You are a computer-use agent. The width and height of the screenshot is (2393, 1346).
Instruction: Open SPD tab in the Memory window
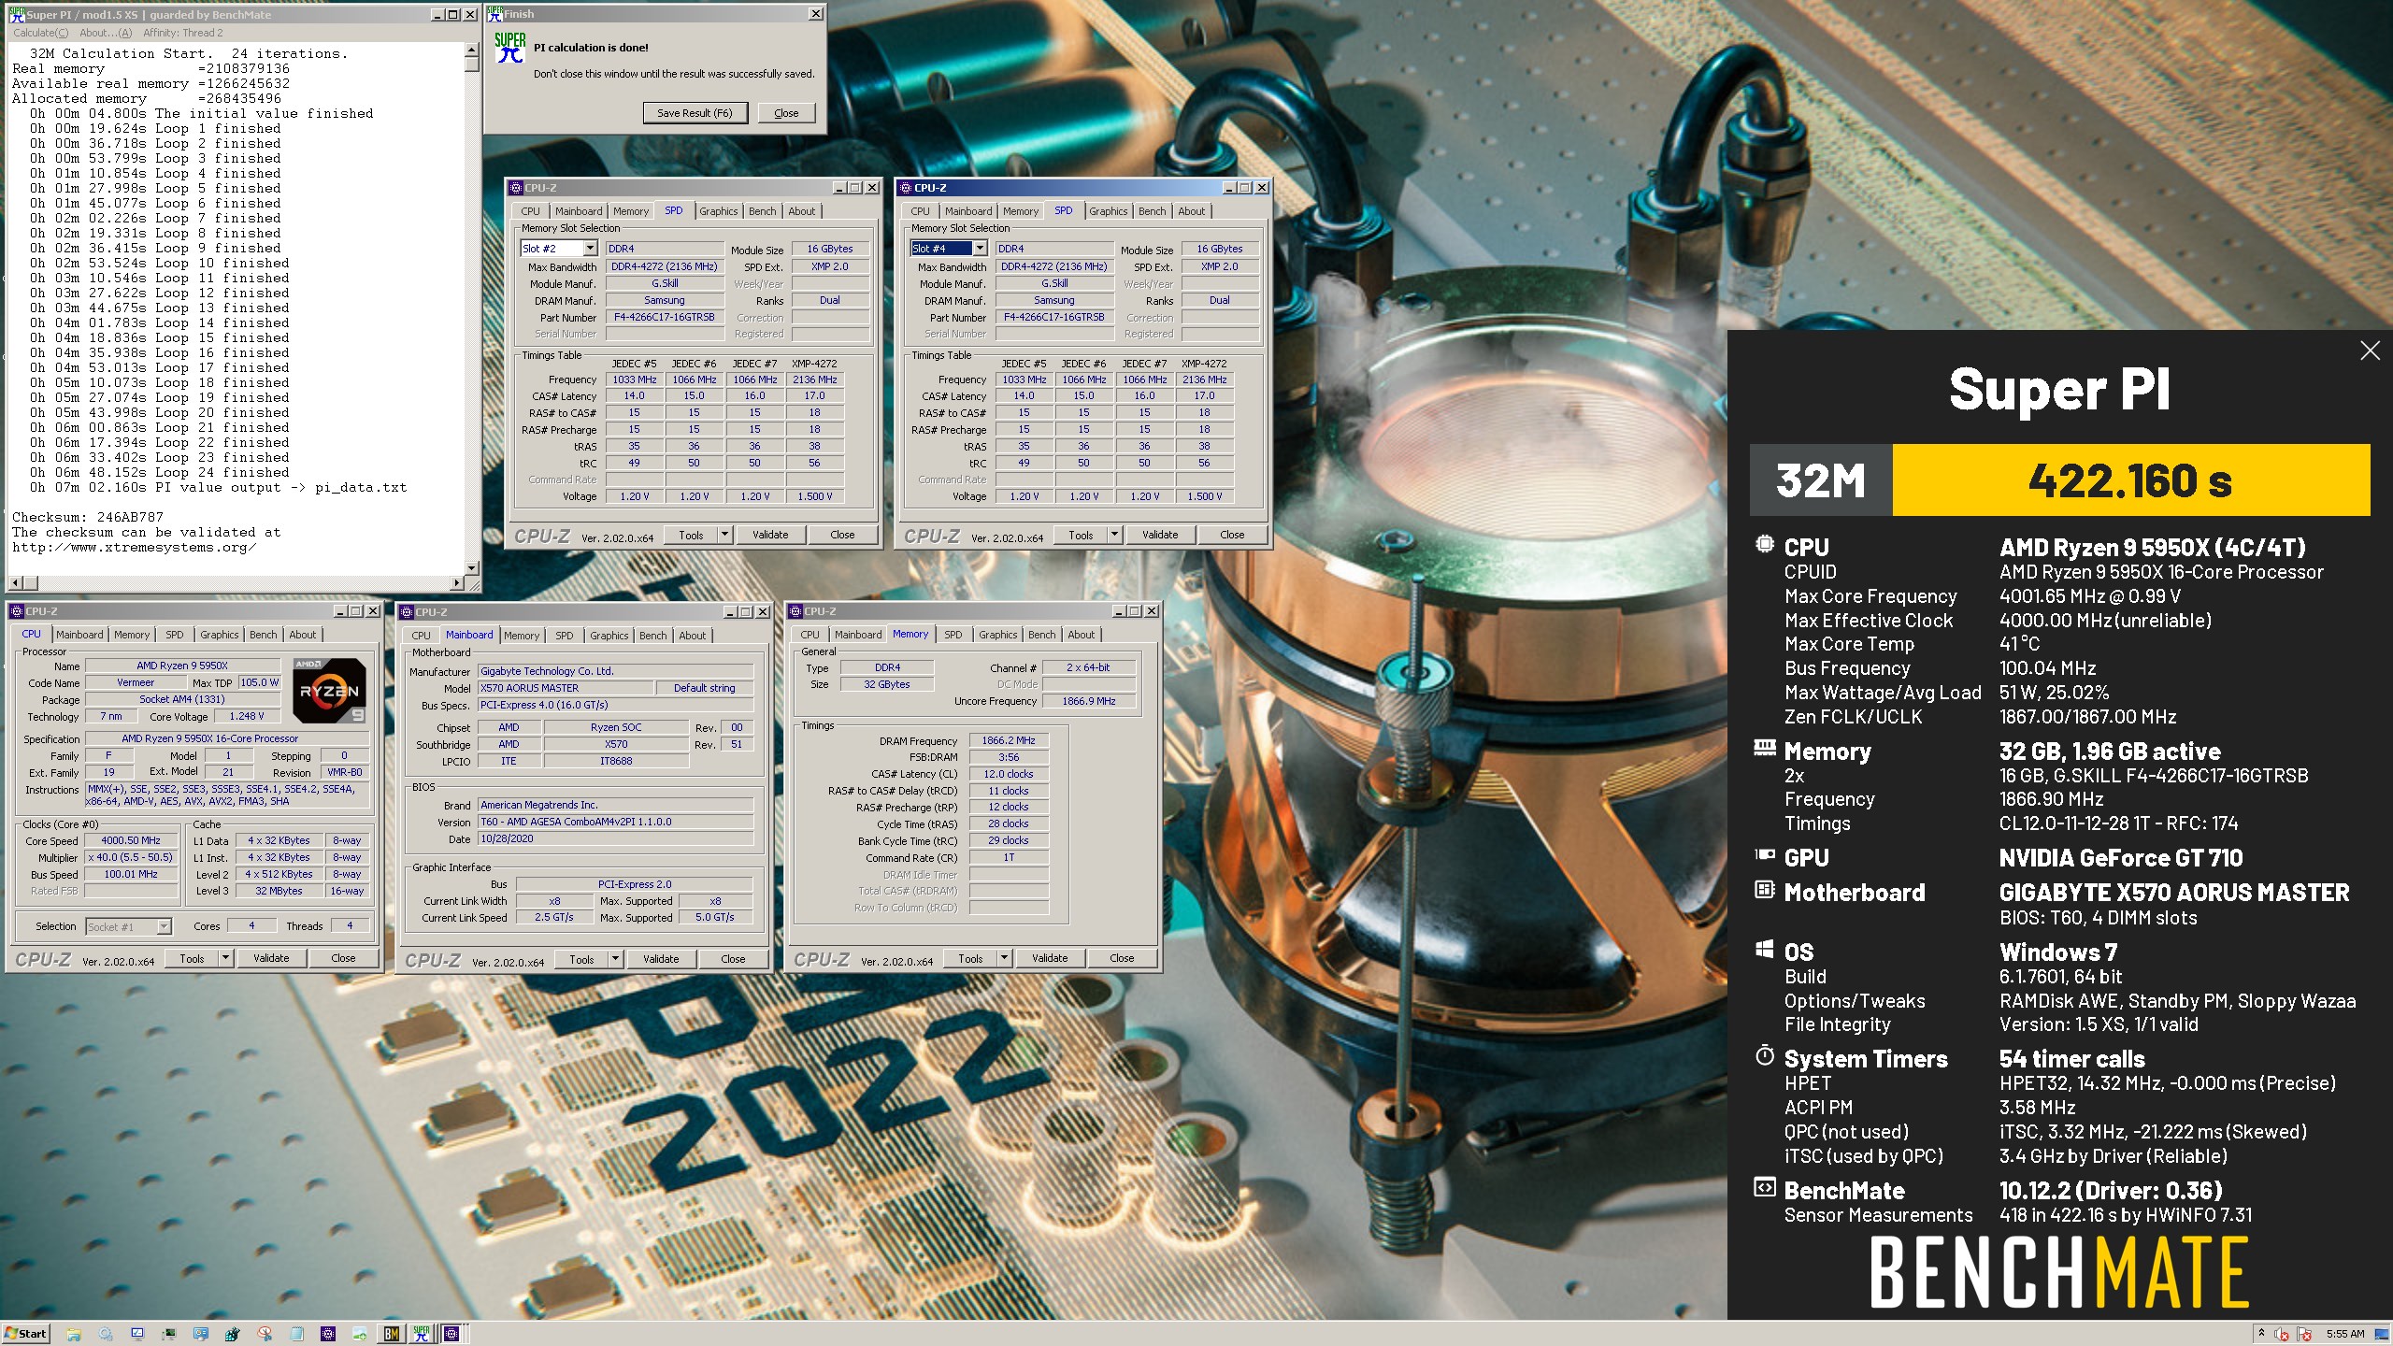pos(953,635)
